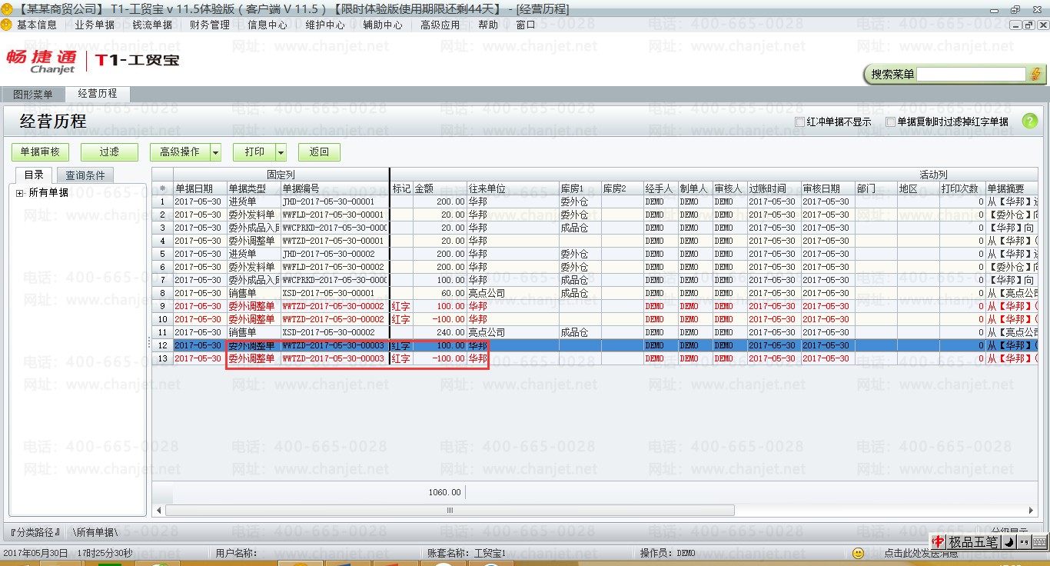
Task: Click the horizontal scrollbar under the grid
Action: pos(450,510)
